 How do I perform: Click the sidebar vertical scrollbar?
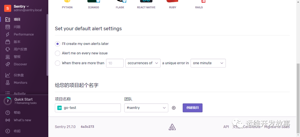47,45
